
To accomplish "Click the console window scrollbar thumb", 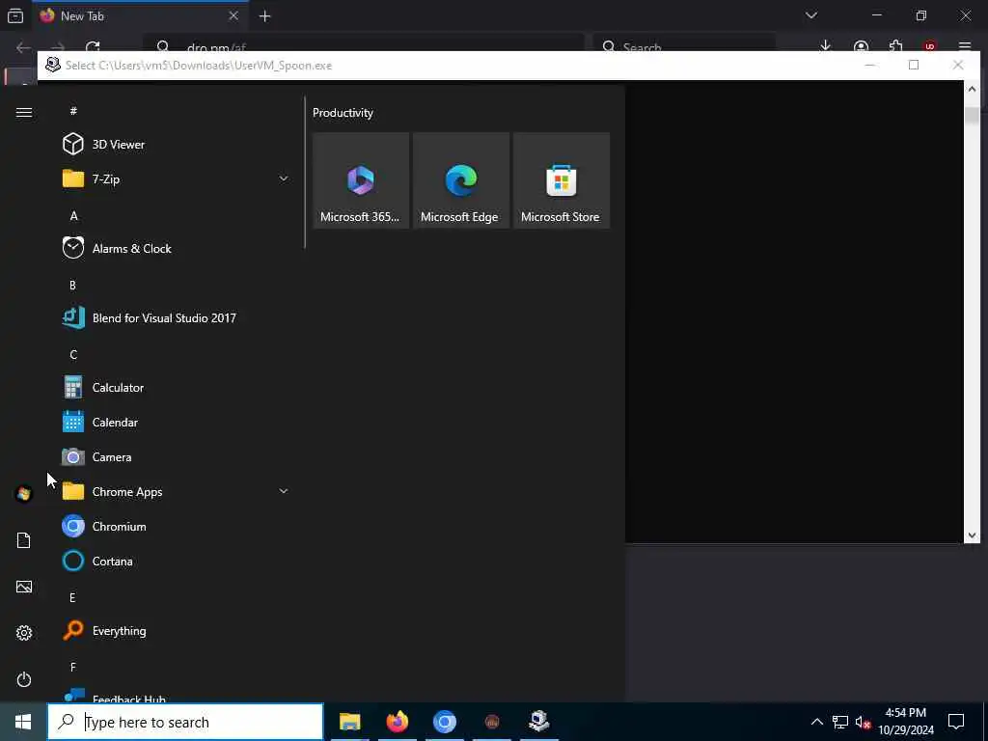I will point(972,116).
